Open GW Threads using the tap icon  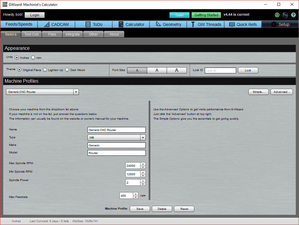pyautogui.click(x=192, y=24)
